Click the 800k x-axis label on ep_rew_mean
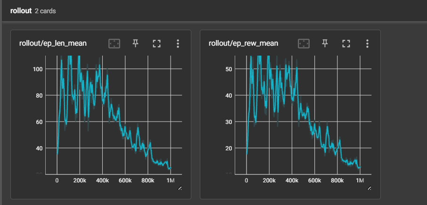This screenshot has width=427, height=205. (x=337, y=180)
